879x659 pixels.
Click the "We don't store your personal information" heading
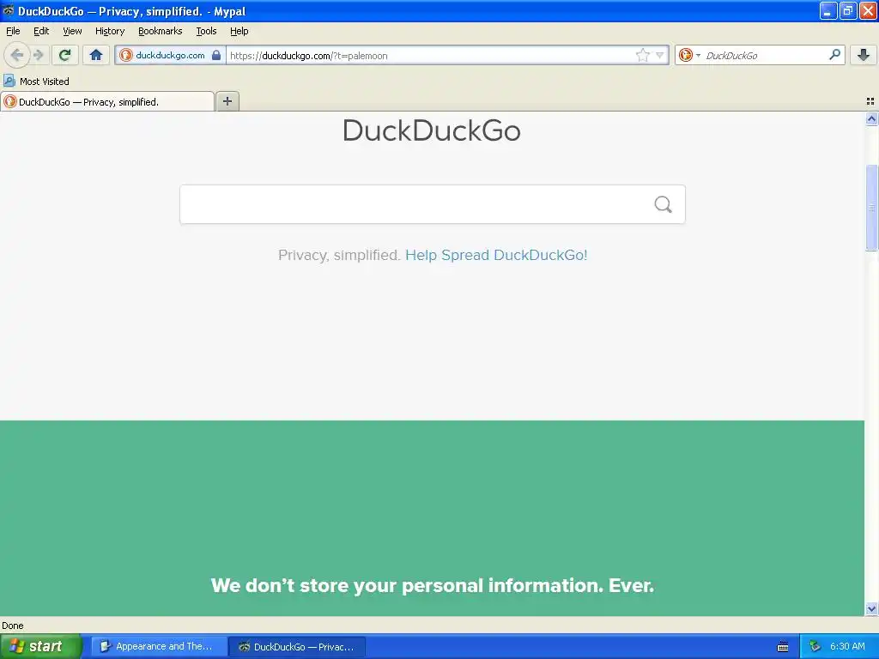tap(433, 585)
